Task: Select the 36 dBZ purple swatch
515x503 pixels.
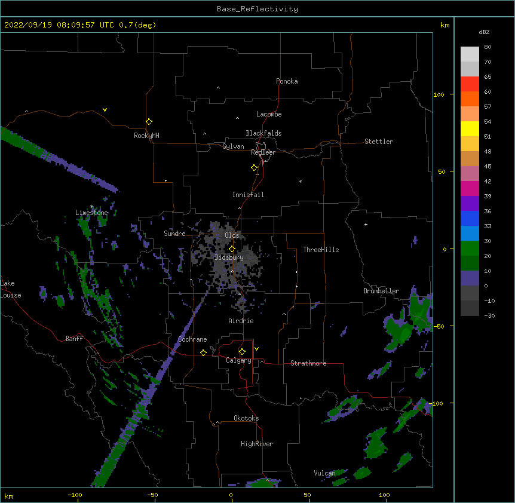Action: coord(470,204)
